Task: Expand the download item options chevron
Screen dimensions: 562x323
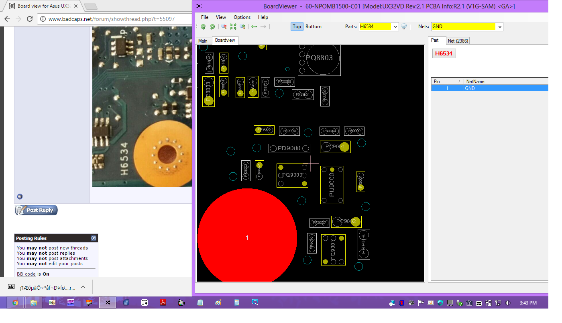Action: (83, 287)
